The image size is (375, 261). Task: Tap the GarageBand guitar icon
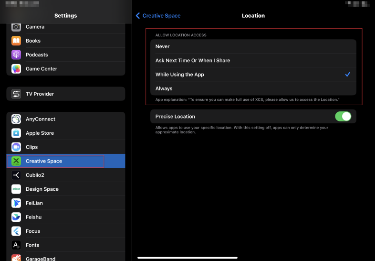[16, 258]
